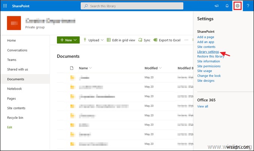Click the Upload arrow icon

pos(85,40)
